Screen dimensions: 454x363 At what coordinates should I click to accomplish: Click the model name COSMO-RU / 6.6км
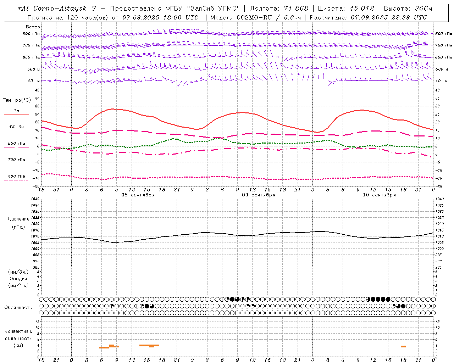[268, 17]
